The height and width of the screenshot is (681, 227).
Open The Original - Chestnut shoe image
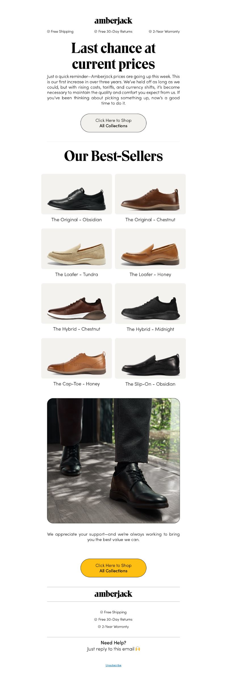coord(150,194)
